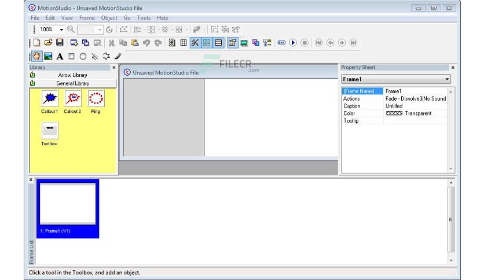Open the Frame menu
Image resolution: width=484 pixels, height=280 pixels.
[87, 18]
